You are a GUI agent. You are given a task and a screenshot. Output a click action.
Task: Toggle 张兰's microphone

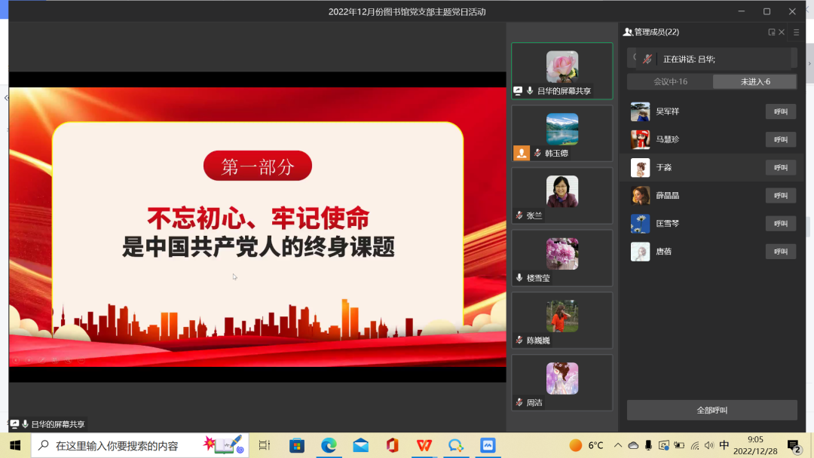pyautogui.click(x=519, y=215)
